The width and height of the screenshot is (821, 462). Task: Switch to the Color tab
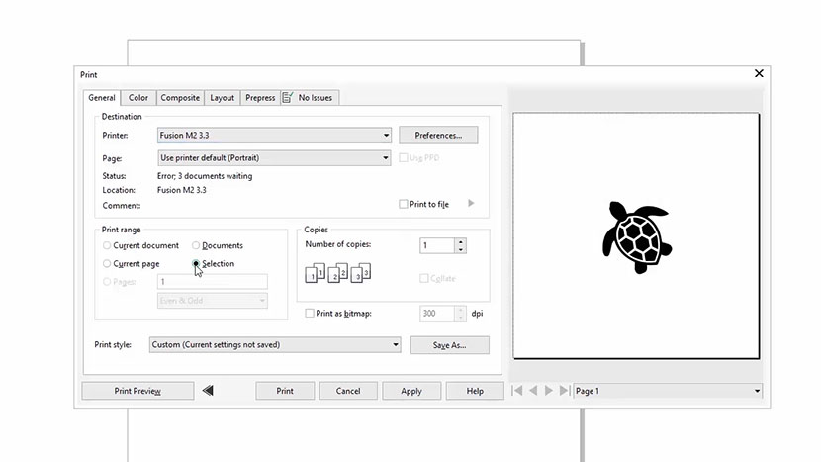tap(138, 98)
